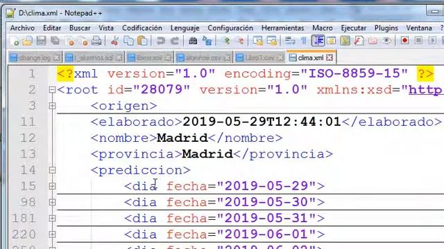Open the Macro menu
444x249 pixels.
(x=323, y=28)
